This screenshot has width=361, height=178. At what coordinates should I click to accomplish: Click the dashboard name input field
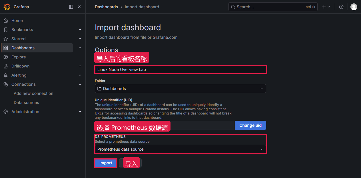point(181,69)
